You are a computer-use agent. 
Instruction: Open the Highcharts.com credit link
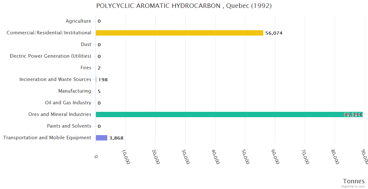(353, 186)
